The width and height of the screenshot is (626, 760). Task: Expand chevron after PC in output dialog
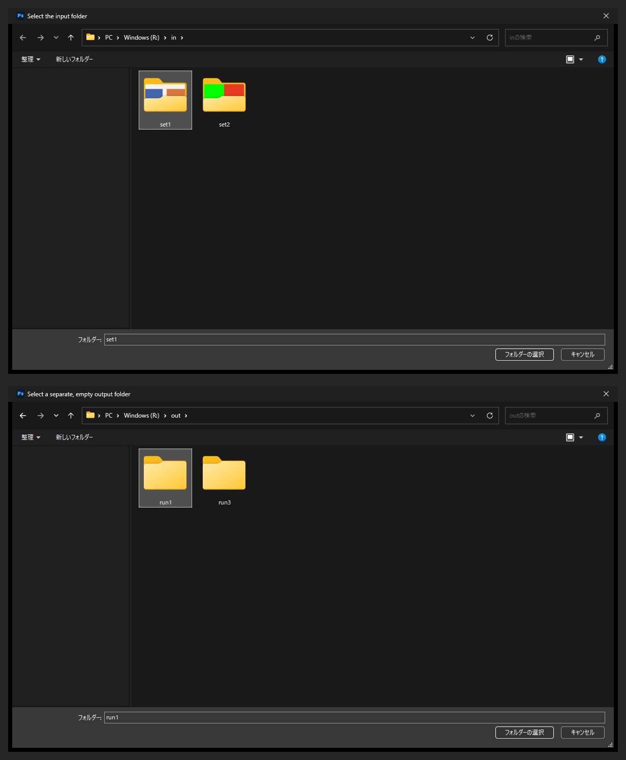(x=118, y=416)
